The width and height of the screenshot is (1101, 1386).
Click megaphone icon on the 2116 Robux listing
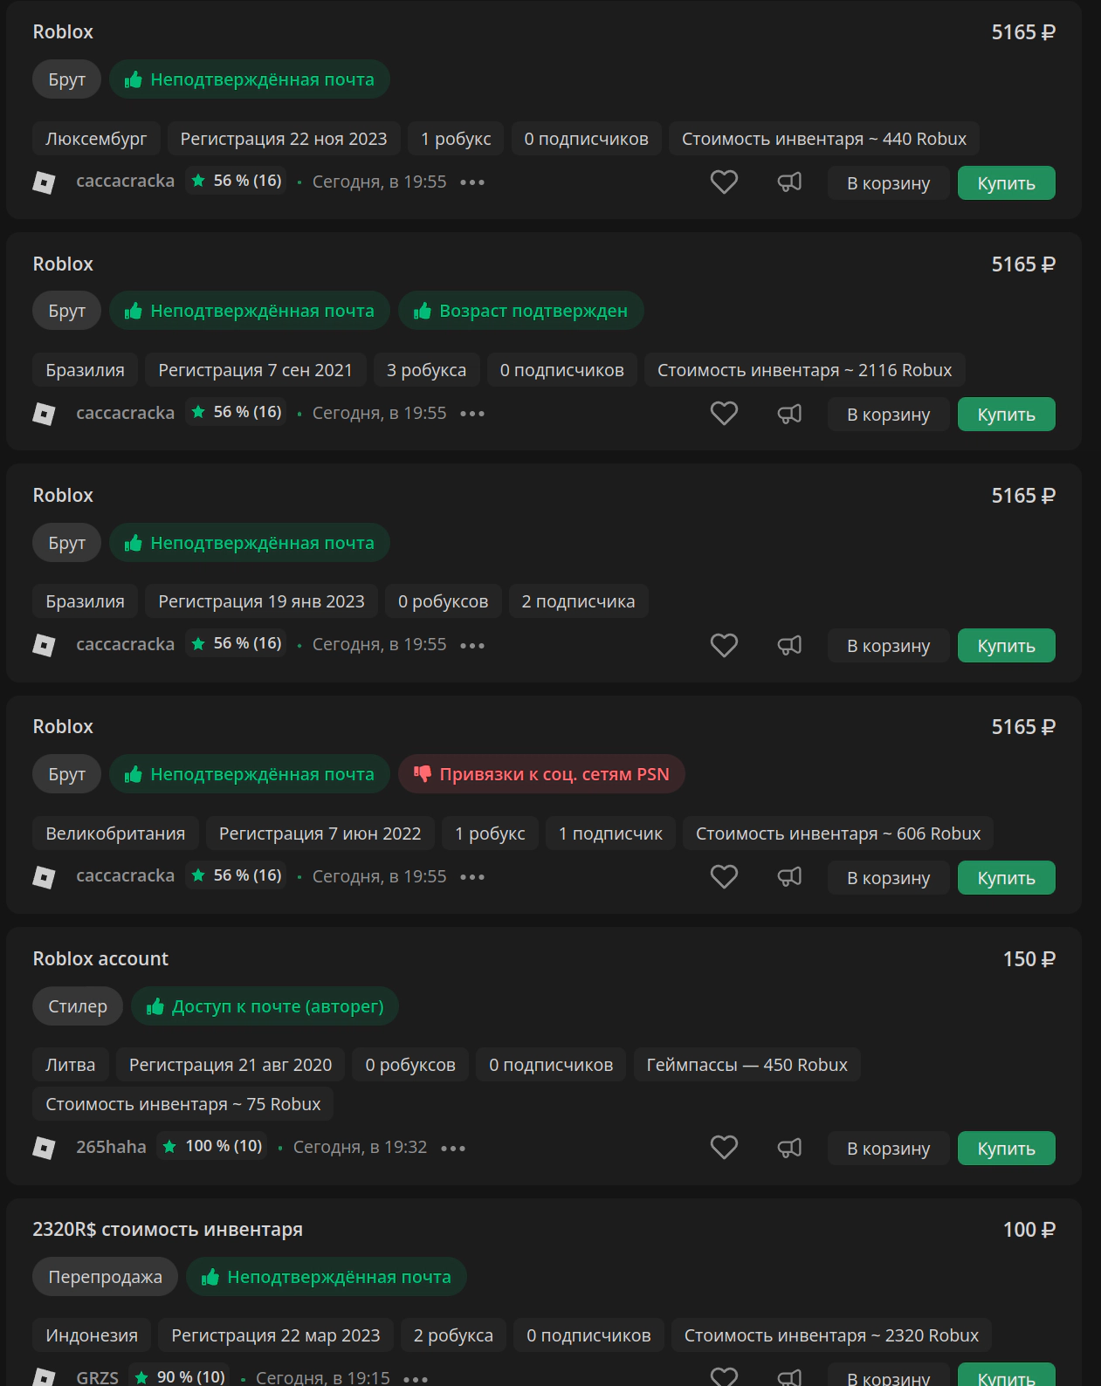click(x=789, y=414)
